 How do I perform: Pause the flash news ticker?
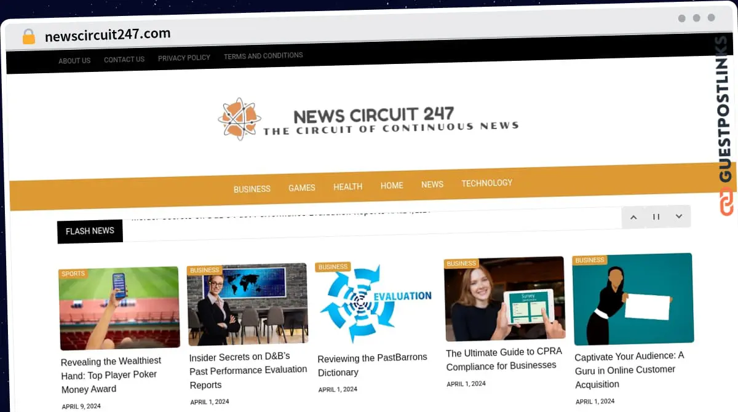coord(656,216)
